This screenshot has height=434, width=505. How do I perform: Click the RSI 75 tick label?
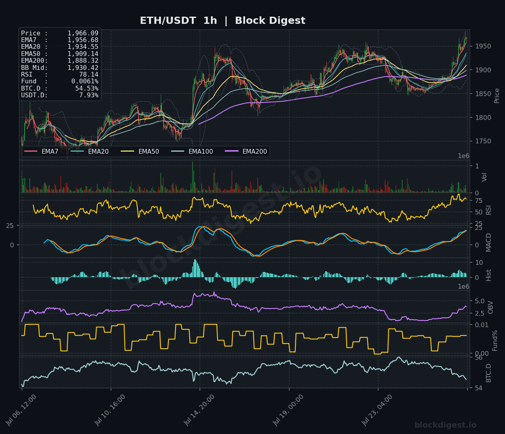[x=479, y=201]
